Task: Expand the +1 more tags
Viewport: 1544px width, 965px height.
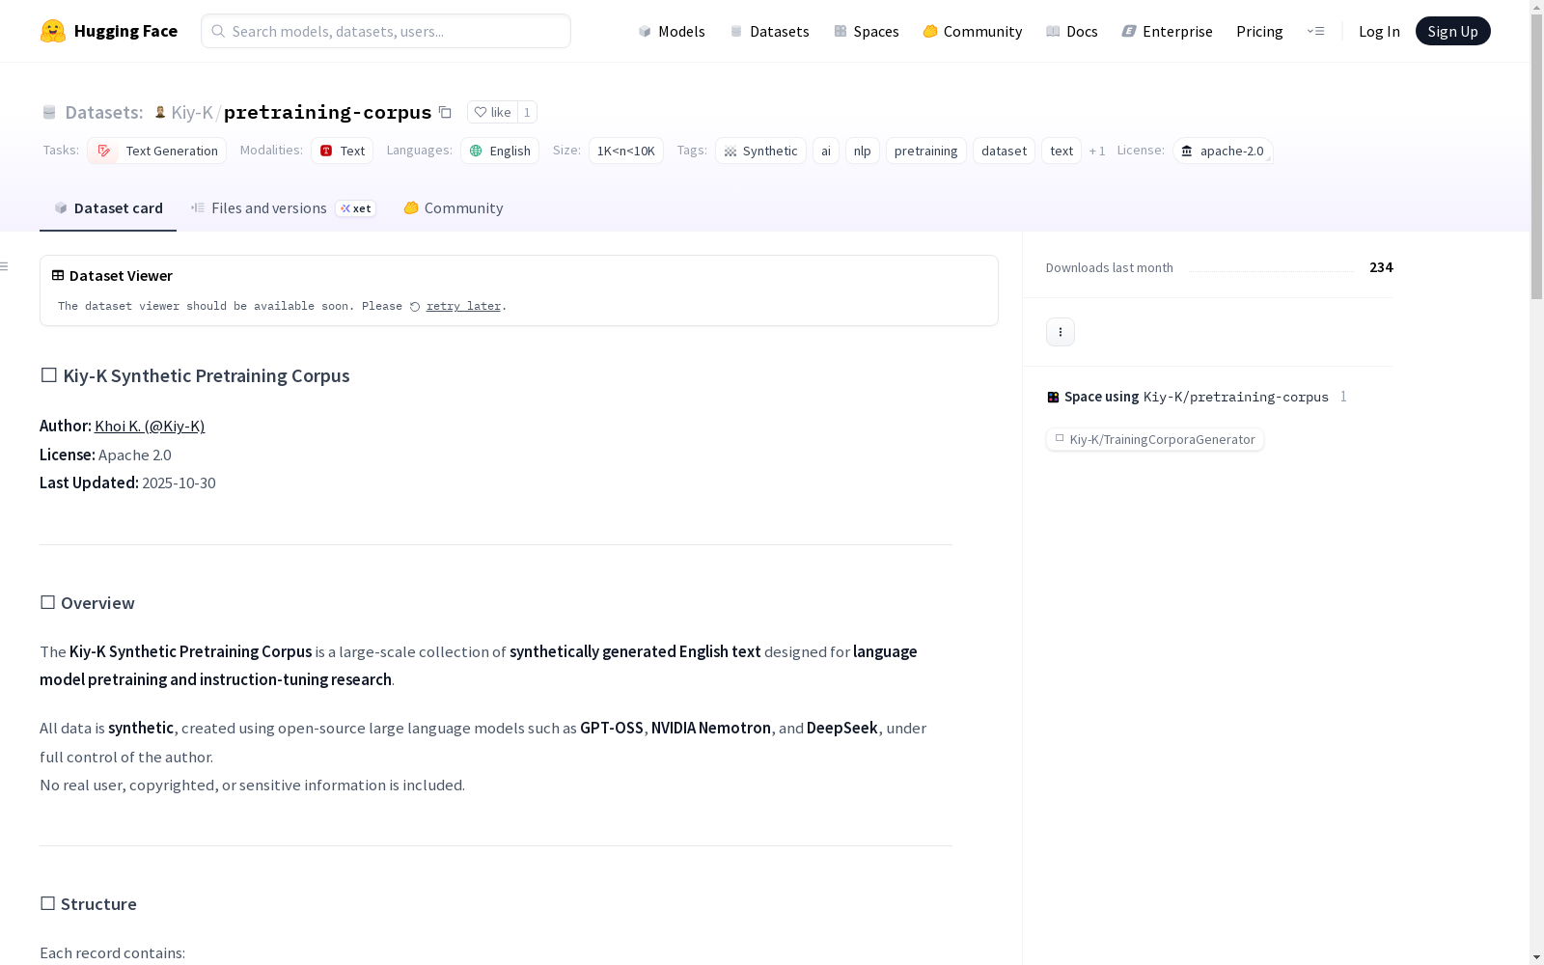Action: point(1097,151)
